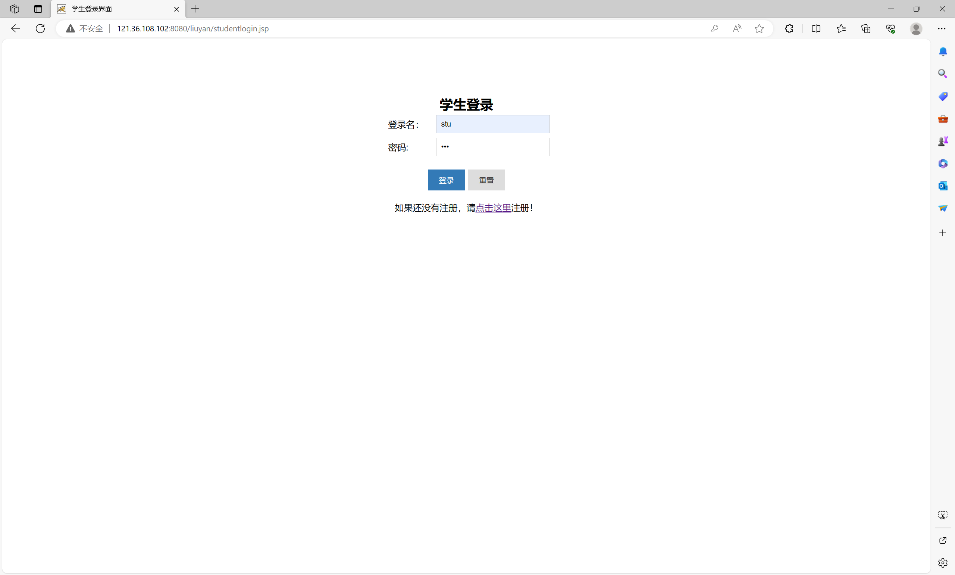The image size is (955, 575).
Task: Add page to favorites with star icon
Action: point(759,28)
